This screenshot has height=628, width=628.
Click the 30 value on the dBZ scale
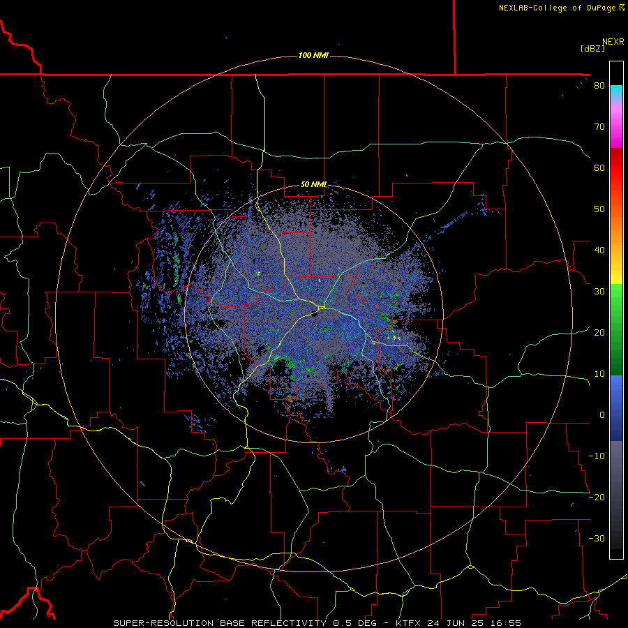point(599,292)
